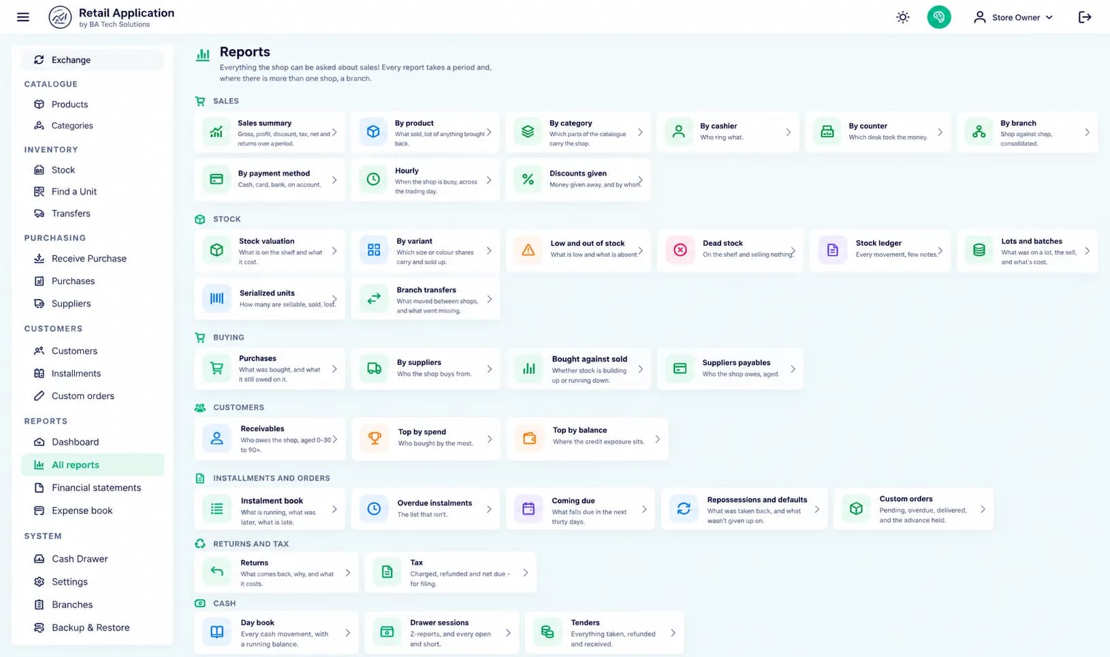The height and width of the screenshot is (657, 1110).
Task: Open the Tenders report
Action: point(605,632)
